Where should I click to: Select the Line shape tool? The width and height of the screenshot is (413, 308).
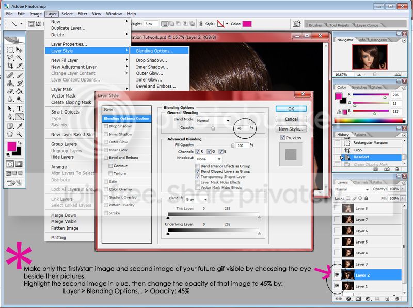click(x=19, y=116)
